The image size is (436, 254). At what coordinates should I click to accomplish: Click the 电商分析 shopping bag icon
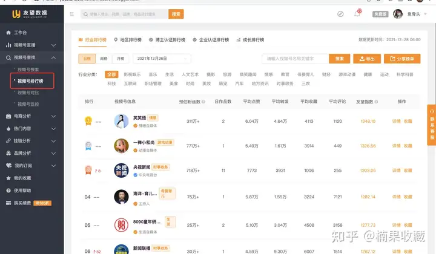pos(8,116)
